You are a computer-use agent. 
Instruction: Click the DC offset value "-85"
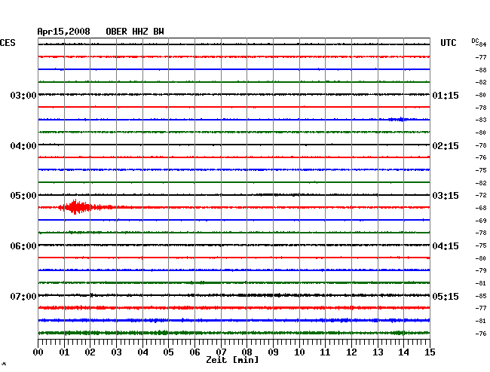click(x=481, y=296)
